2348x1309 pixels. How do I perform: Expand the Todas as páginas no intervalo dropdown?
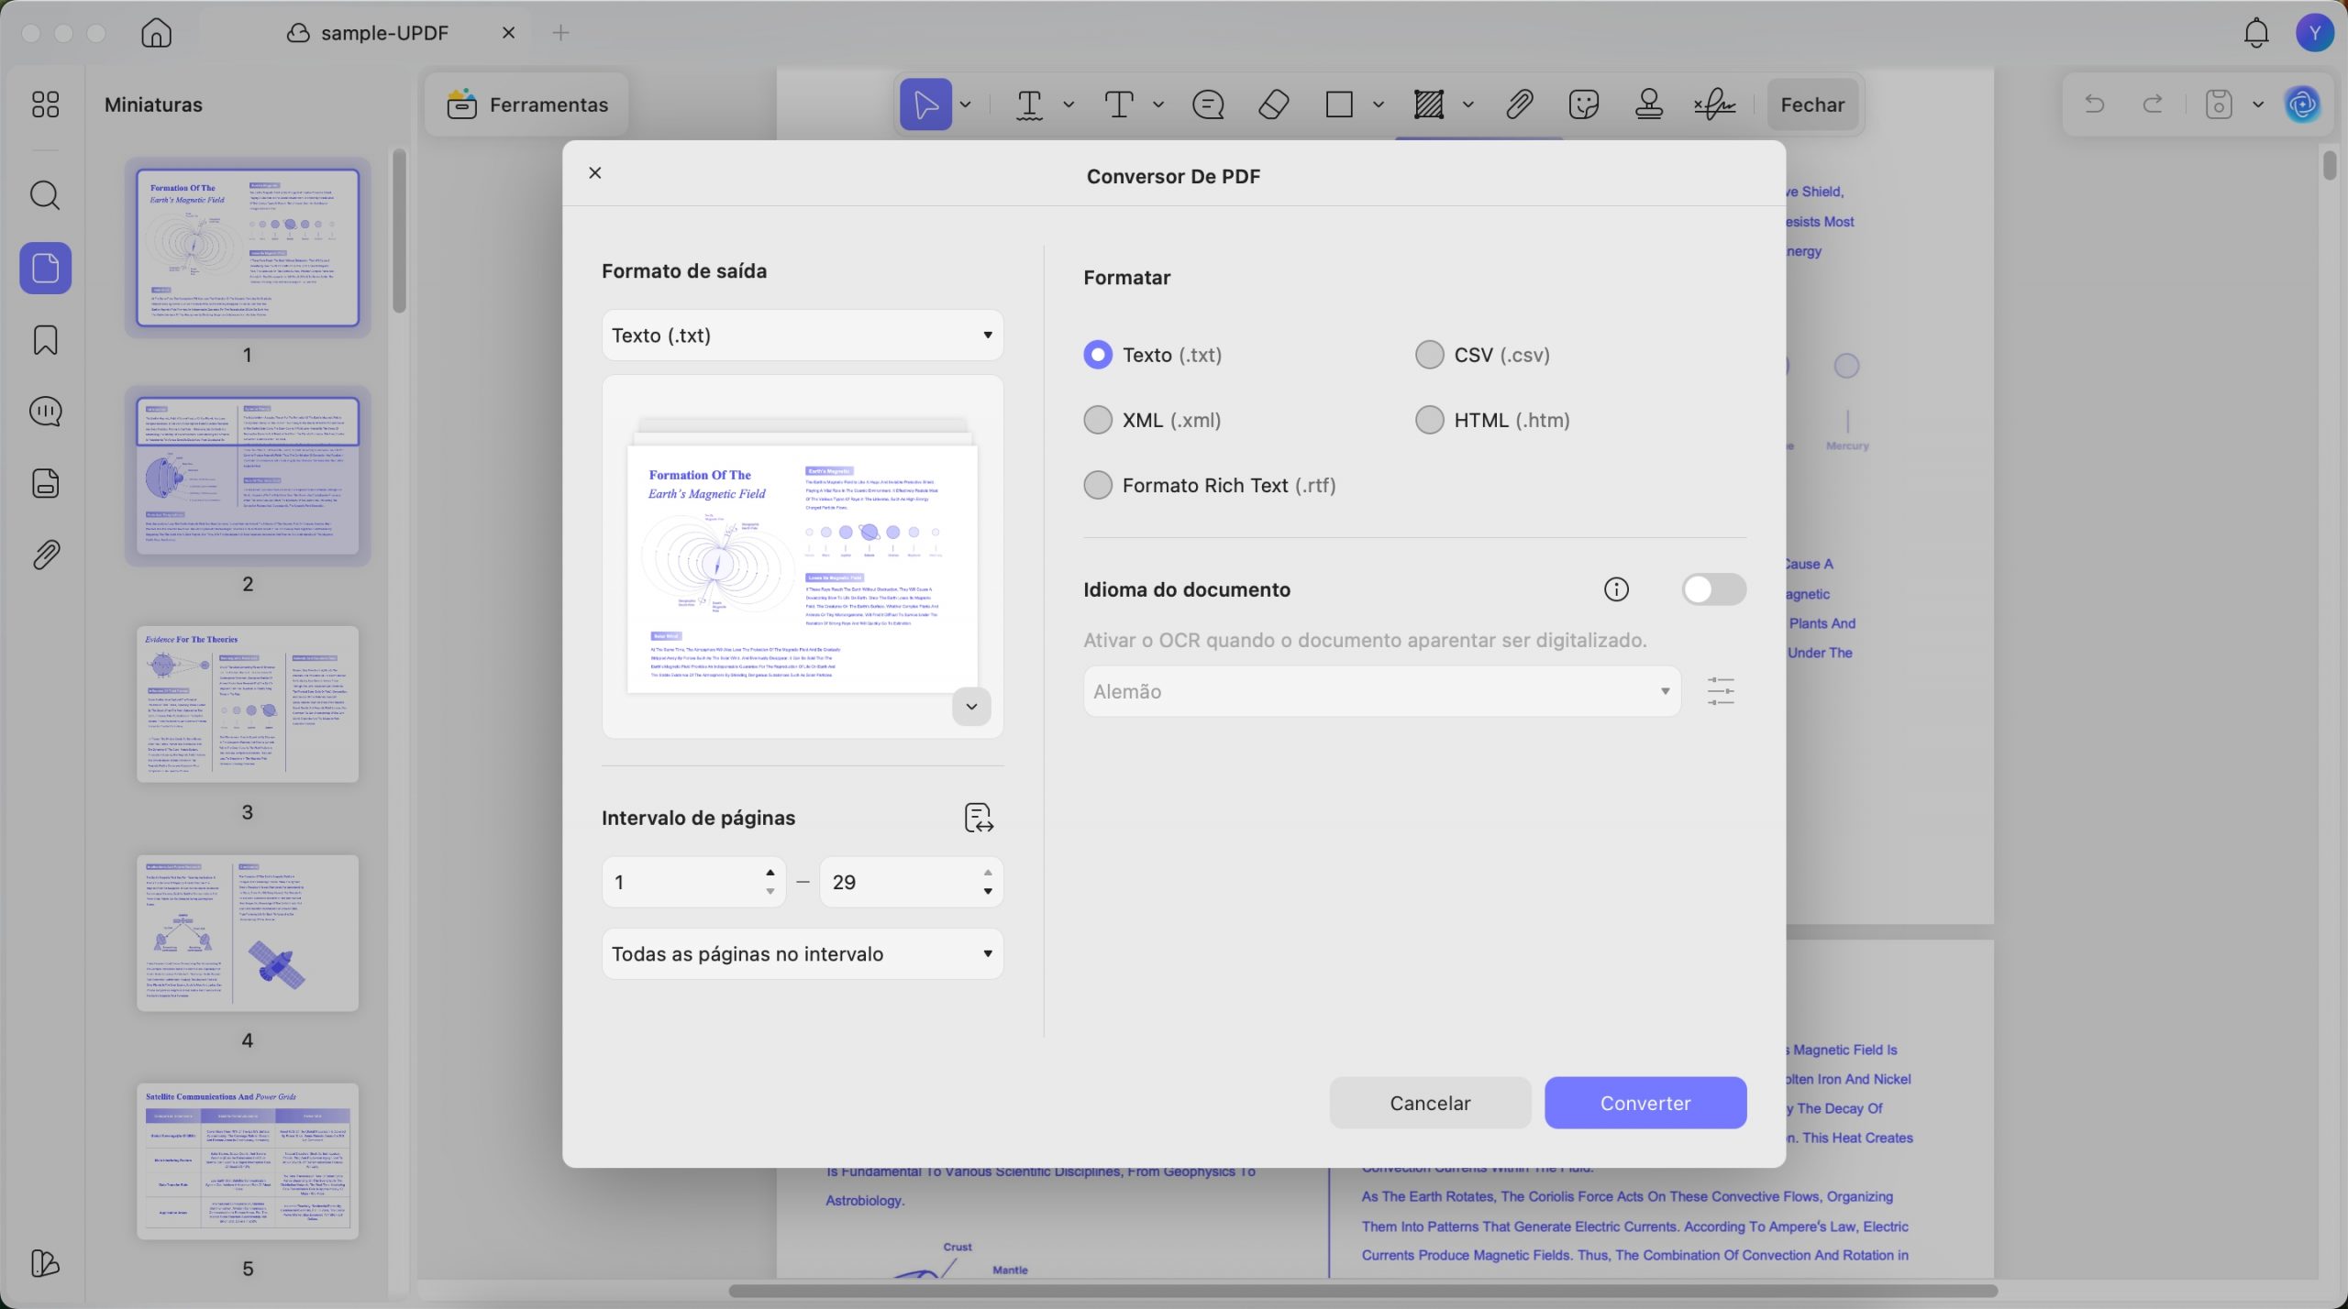point(803,954)
